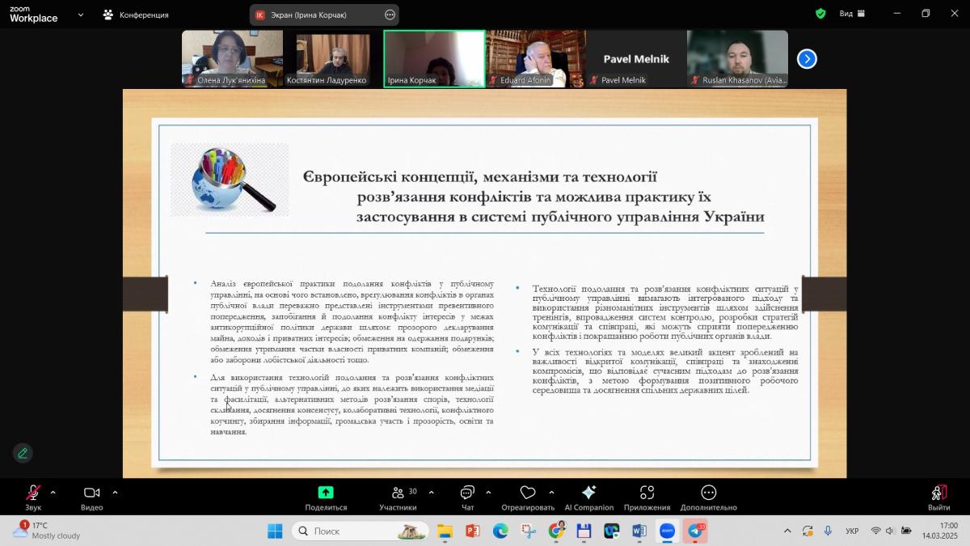This screenshot has width=970, height=546.
Task: Select Eduard Afonin's video thumbnail
Action: click(535, 58)
